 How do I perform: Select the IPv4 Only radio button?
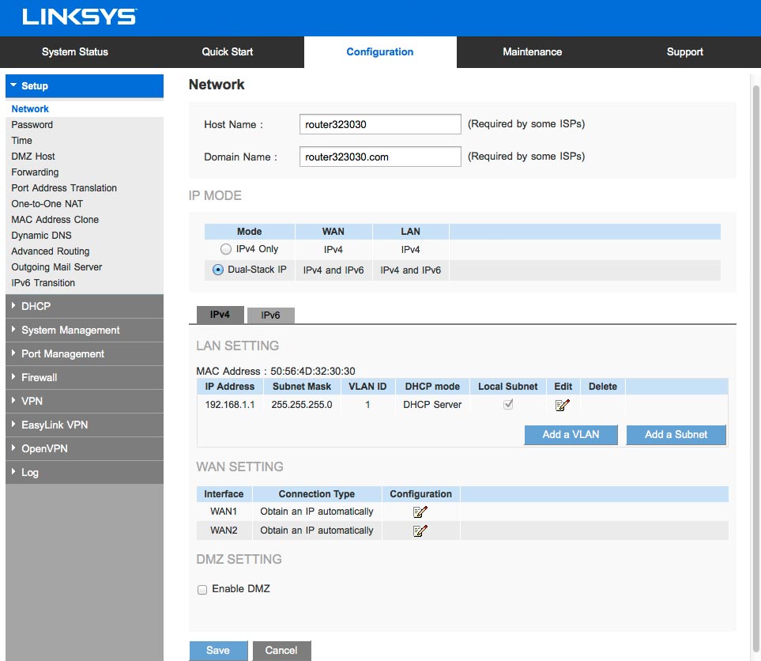[226, 250]
